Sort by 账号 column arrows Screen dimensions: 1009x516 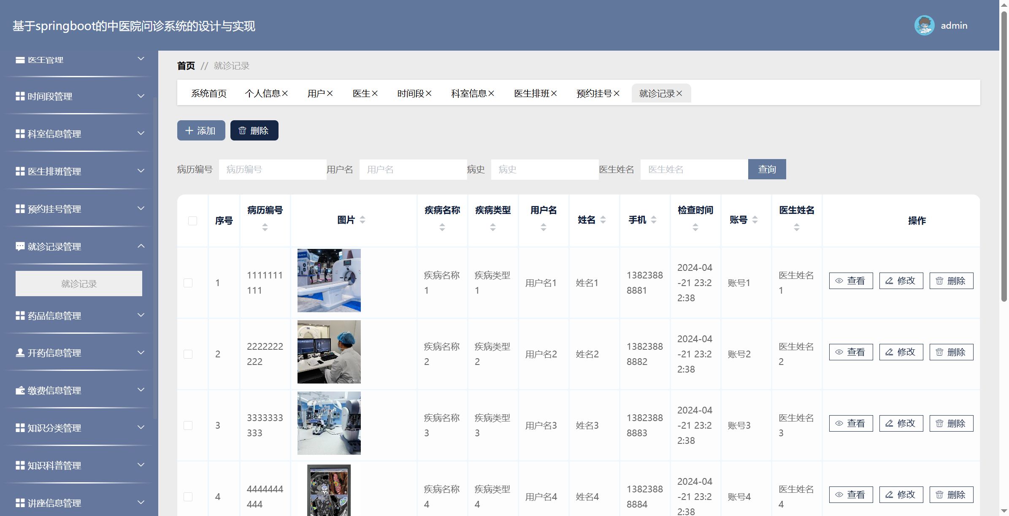click(x=755, y=220)
